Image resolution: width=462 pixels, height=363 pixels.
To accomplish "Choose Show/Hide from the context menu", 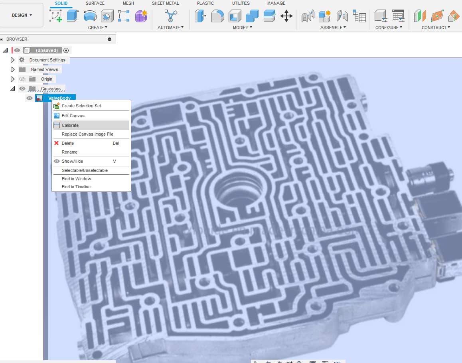I will coord(91,161).
